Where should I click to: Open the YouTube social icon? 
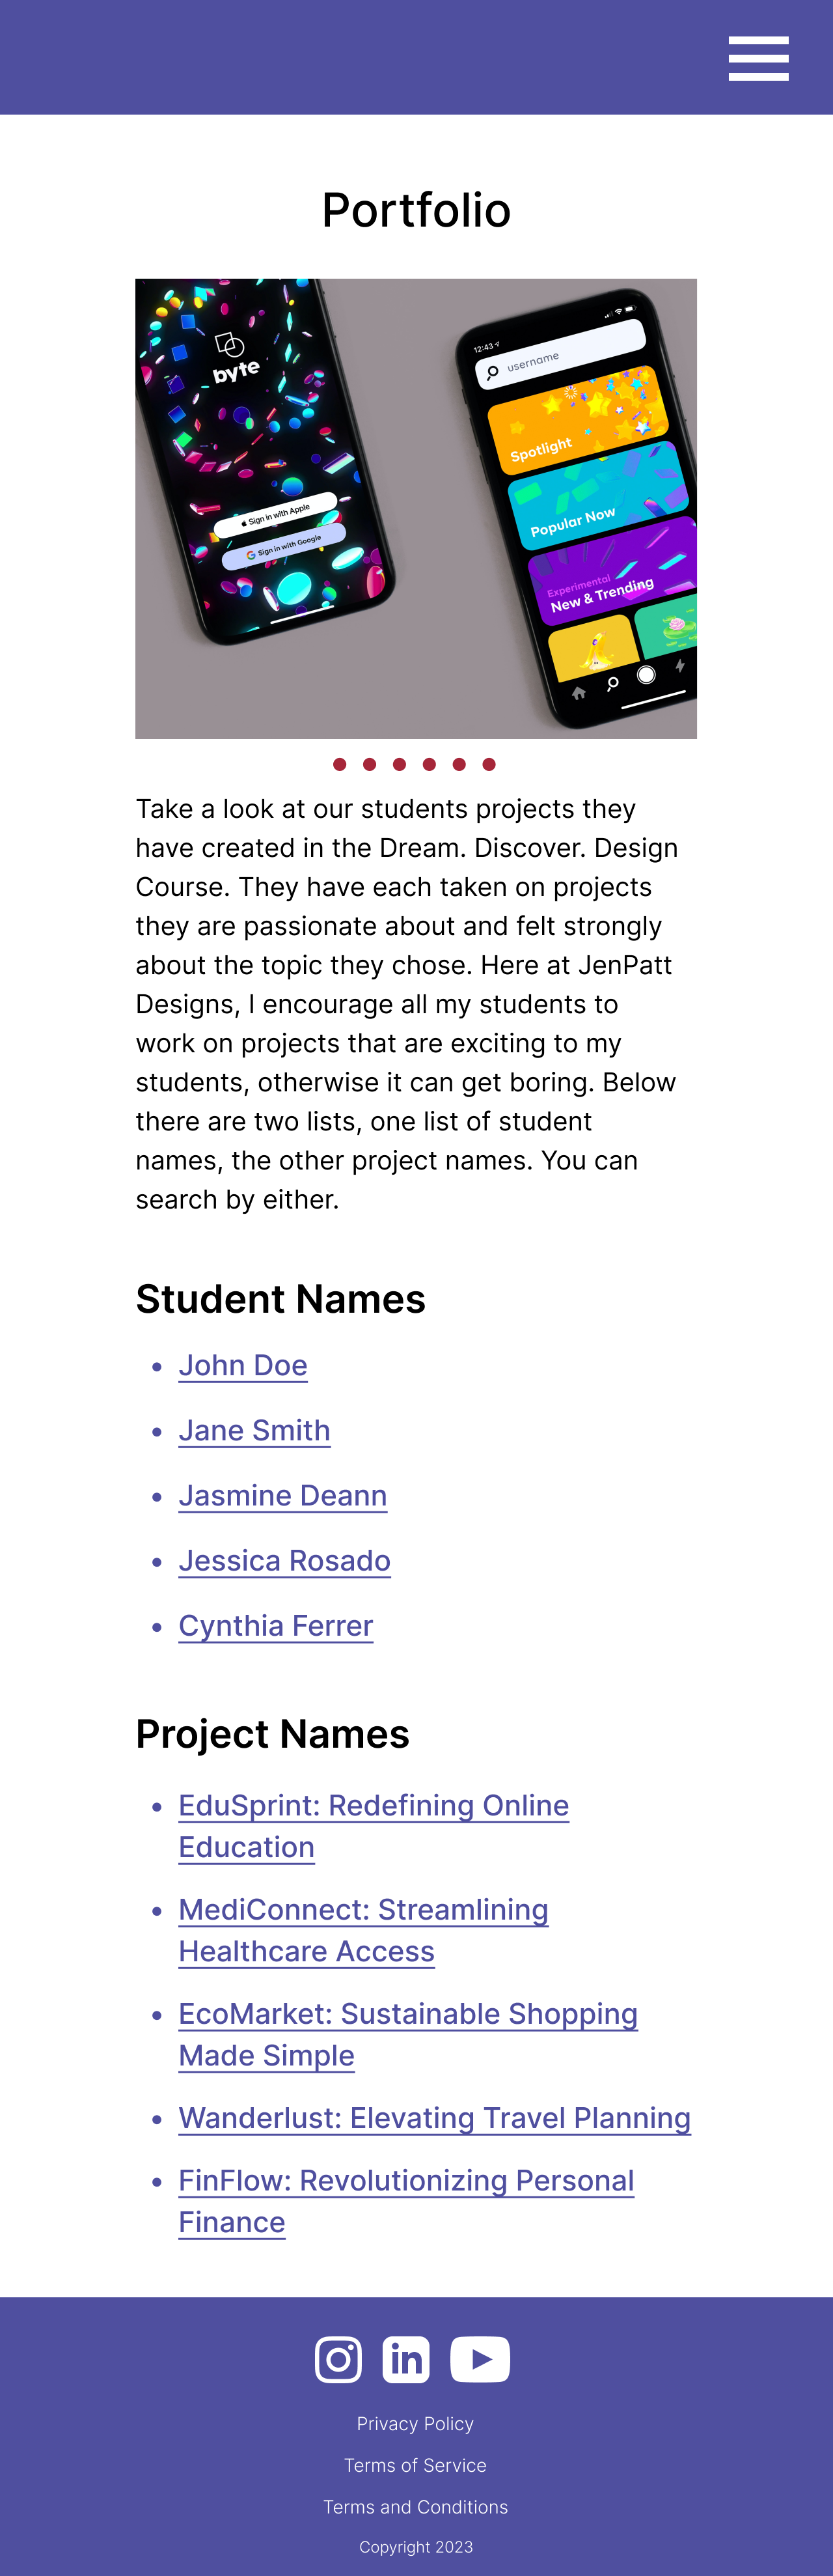point(480,2360)
